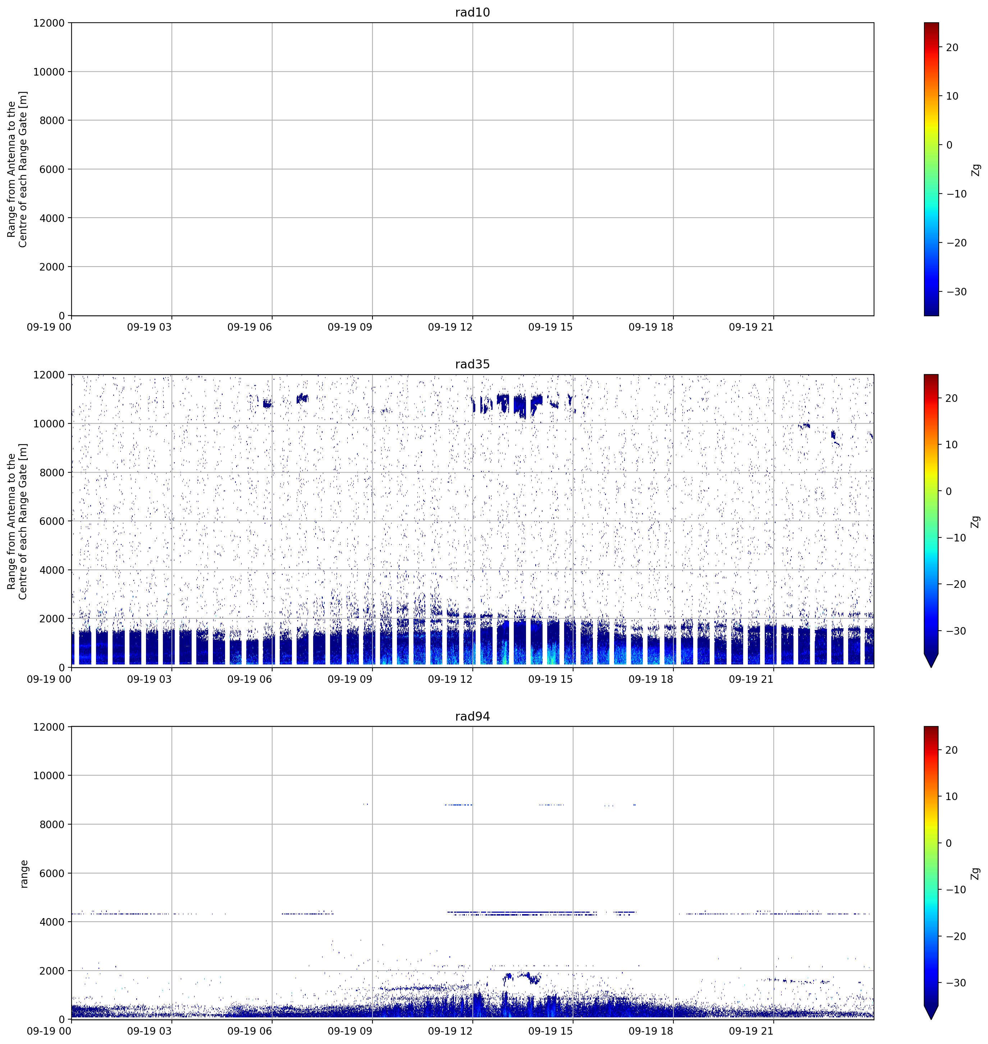Click '09-19 12' tick under rad10 plot
This screenshot has width=988, height=1044.
[x=450, y=327]
